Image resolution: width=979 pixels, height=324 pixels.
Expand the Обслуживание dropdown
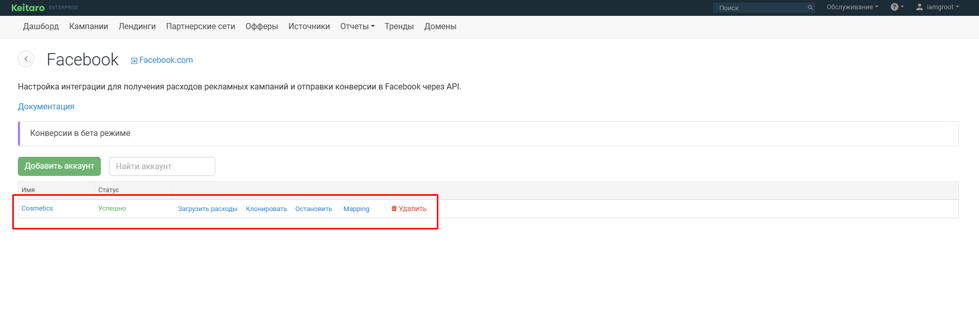(852, 7)
